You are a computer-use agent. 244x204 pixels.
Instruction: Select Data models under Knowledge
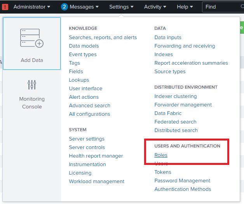[84, 46]
